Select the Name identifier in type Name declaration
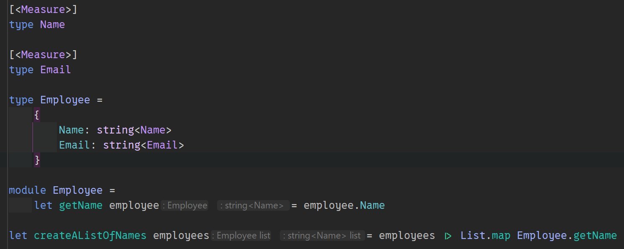The width and height of the screenshot is (624, 249). [x=52, y=25]
